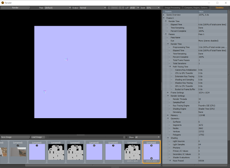
Task: Expand the Frame Settings node
Action: [x=168, y=93]
